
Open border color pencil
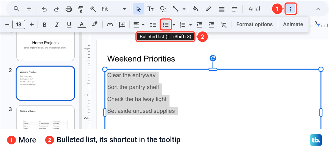click(209, 9)
